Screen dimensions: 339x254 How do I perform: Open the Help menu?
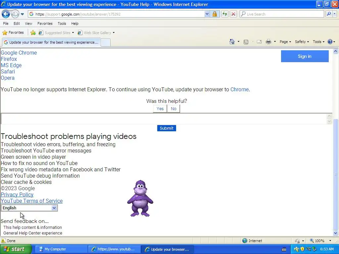pyautogui.click(x=74, y=23)
